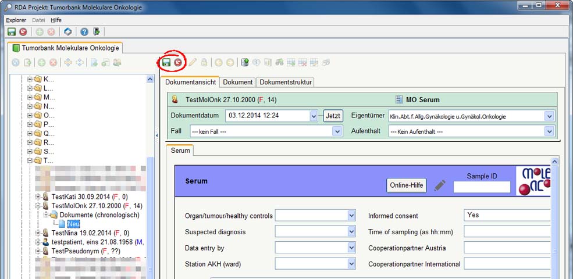573x279 pixels.
Task: Click the blue diamond icon in main toolbar
Action: (68, 32)
